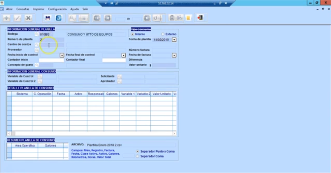Click the Contador inicio input field

51,60
